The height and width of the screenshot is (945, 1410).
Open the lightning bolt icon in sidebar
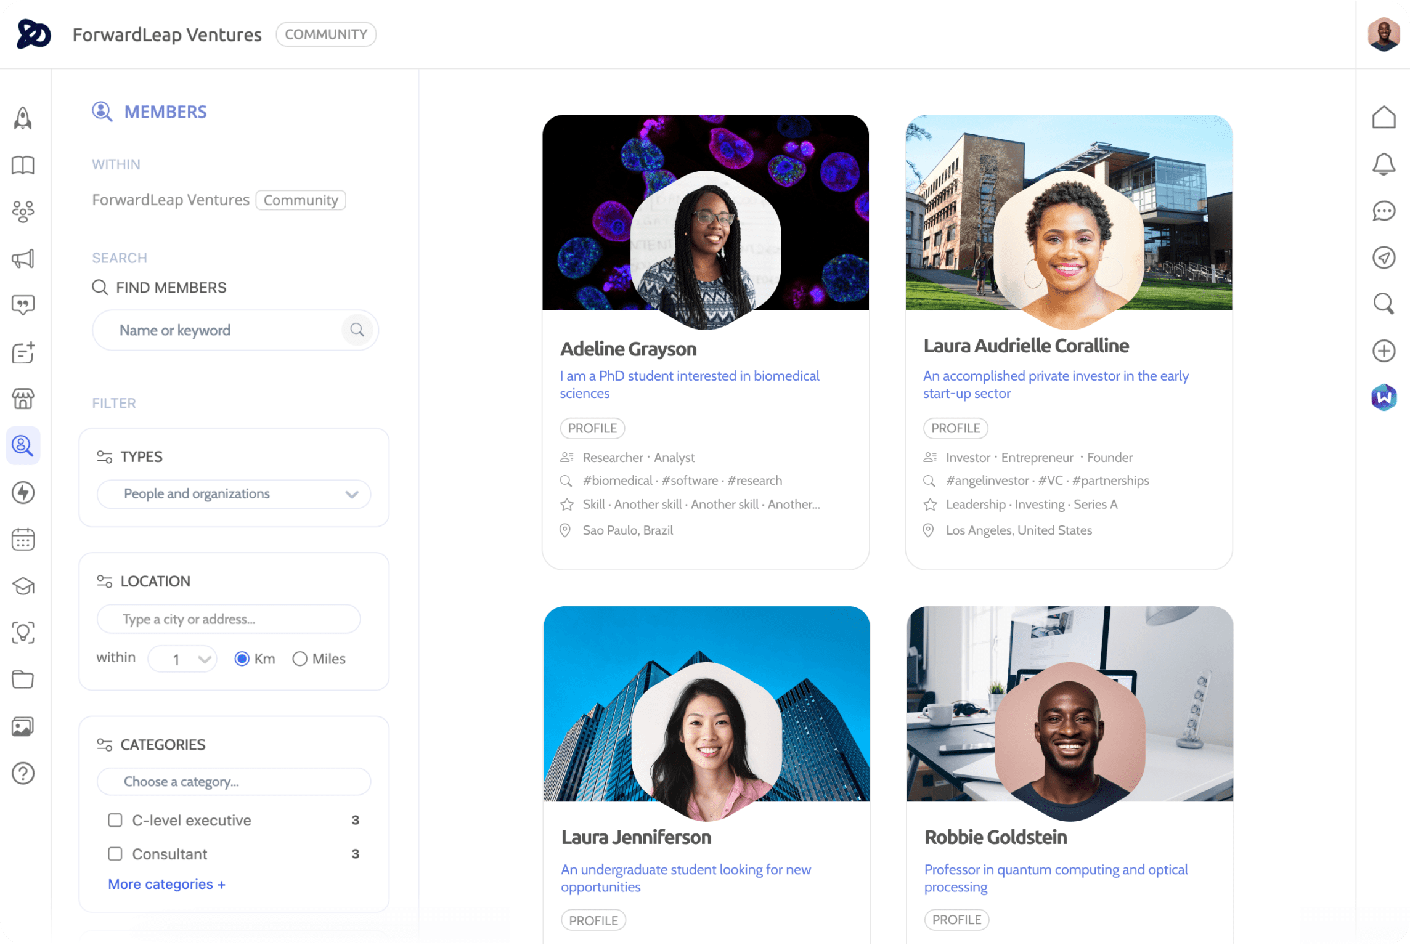pos(23,492)
